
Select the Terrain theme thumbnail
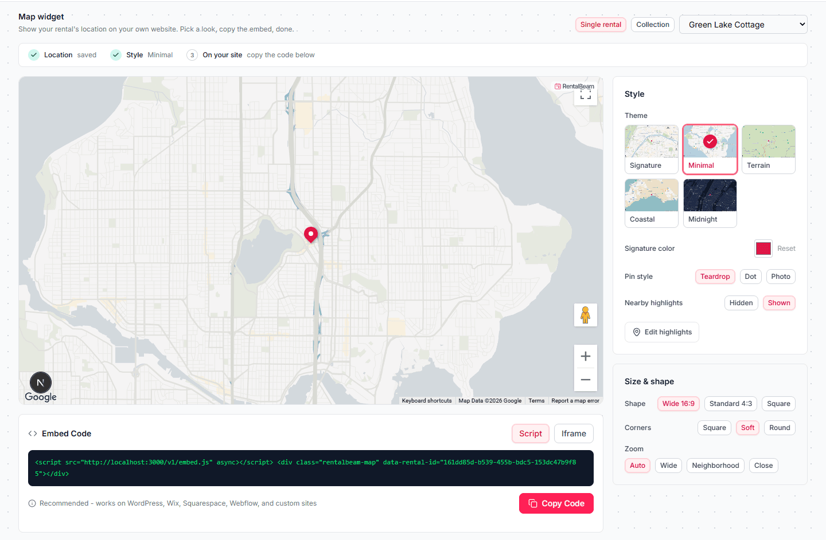tap(769, 149)
